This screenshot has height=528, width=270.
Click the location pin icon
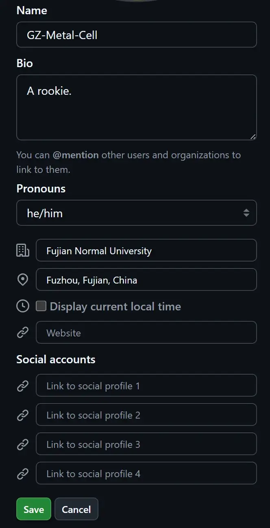(23, 280)
